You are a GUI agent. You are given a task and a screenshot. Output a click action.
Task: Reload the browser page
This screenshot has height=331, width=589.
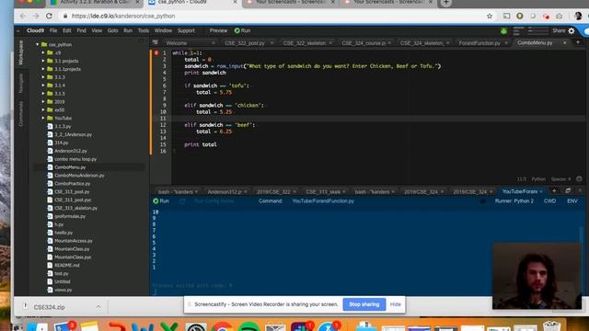(x=49, y=17)
